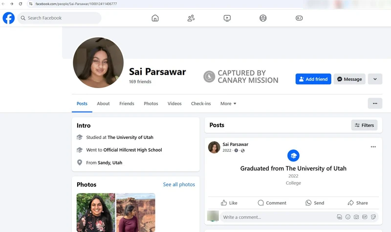Reload the page with refresh icon
This screenshot has width=391, height=232.
[21, 4]
